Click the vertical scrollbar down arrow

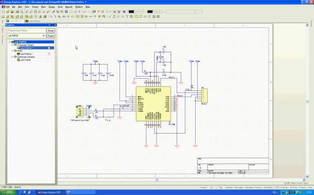click(x=307, y=177)
